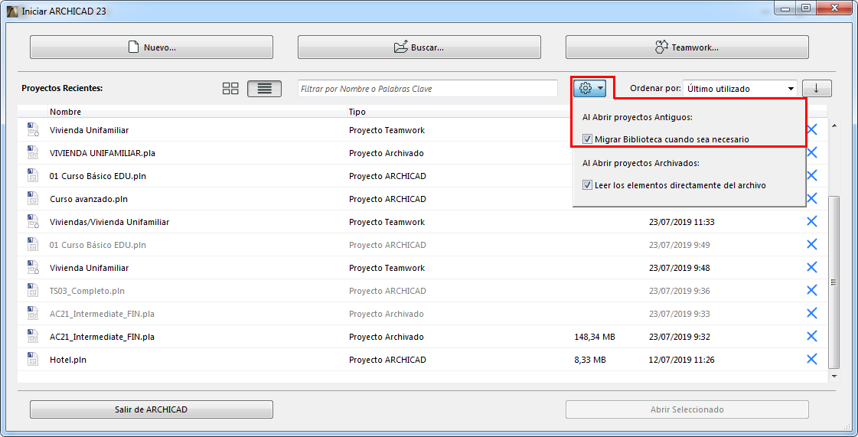Viewport: 858px width, 437px height.
Task: Remove Hotel.pln from recent list
Action: point(812,360)
